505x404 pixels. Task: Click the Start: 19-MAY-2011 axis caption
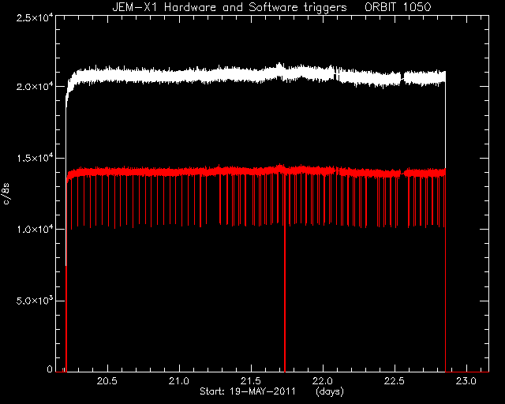248,391
